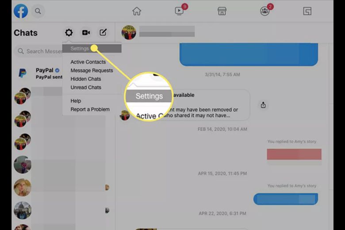Open the Watch video tab icon
345x230 pixels.
(179, 11)
